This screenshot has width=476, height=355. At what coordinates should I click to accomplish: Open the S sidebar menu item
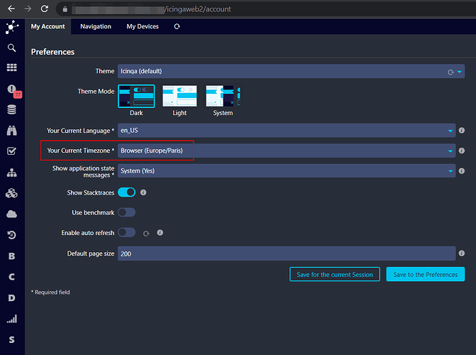pyautogui.click(x=12, y=340)
